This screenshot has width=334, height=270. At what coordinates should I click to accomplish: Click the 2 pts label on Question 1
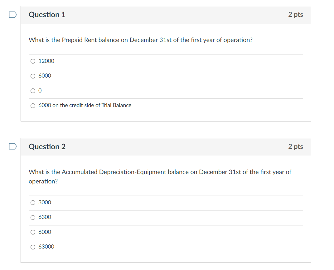coord(295,15)
